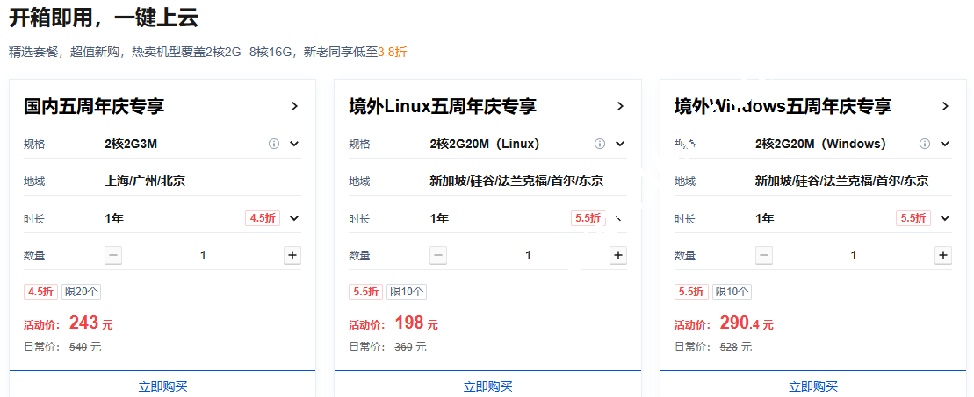Open 国内五周年庆专享 arrow at card title
The height and width of the screenshot is (397, 974).
pyautogui.click(x=294, y=106)
